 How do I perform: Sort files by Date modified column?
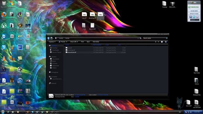(x=99, y=45)
